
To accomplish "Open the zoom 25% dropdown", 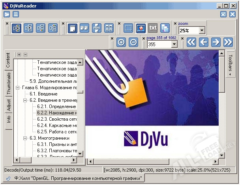I will click(x=202, y=30).
